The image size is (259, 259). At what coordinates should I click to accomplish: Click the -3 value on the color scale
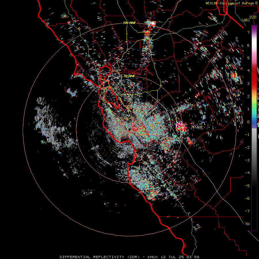(x=247, y=160)
